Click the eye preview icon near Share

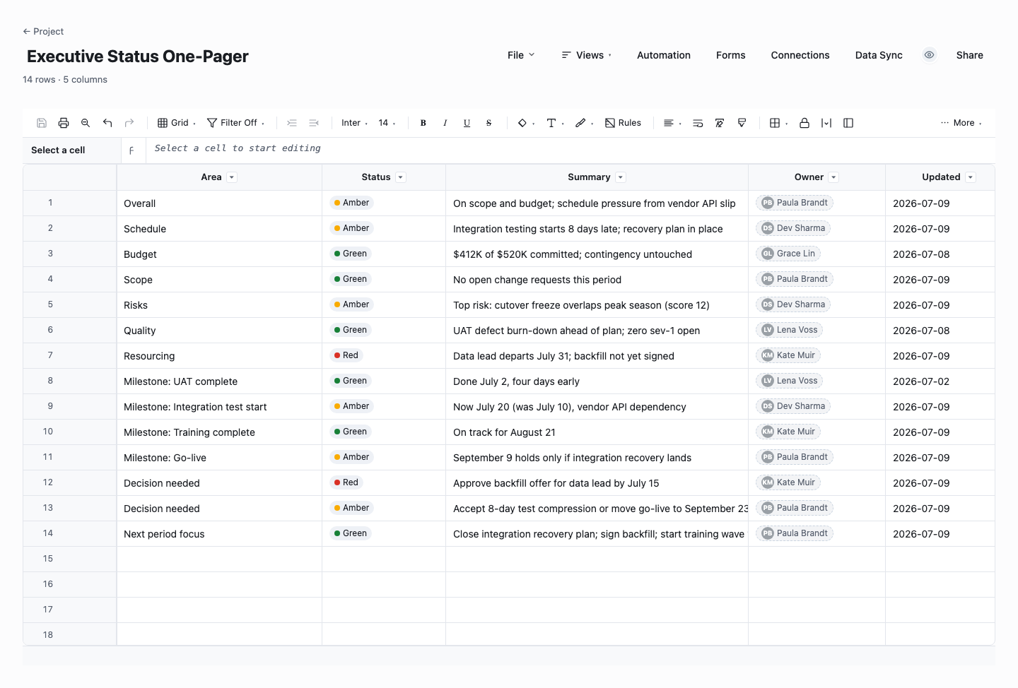[930, 55]
